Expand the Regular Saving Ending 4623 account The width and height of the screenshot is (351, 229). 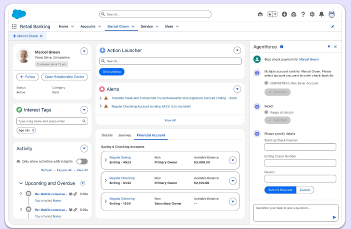(x=105, y=160)
